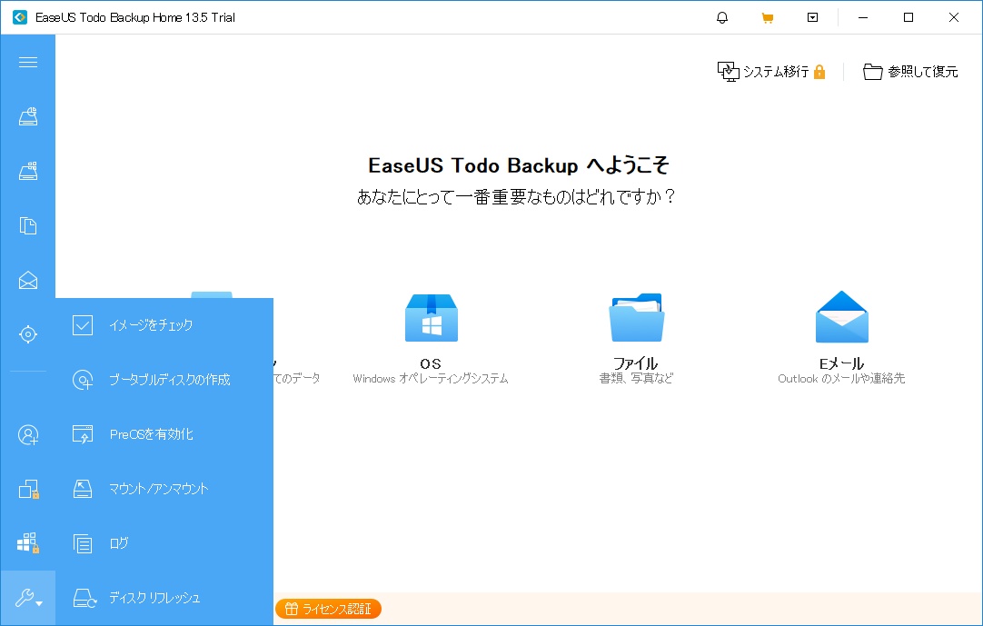
Task: Click the 参照して復元 folder icon
Action: pos(873,72)
